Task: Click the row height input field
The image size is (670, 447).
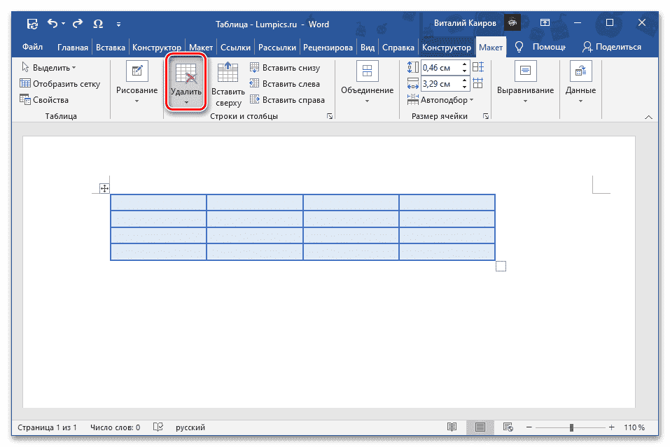Action: click(440, 68)
